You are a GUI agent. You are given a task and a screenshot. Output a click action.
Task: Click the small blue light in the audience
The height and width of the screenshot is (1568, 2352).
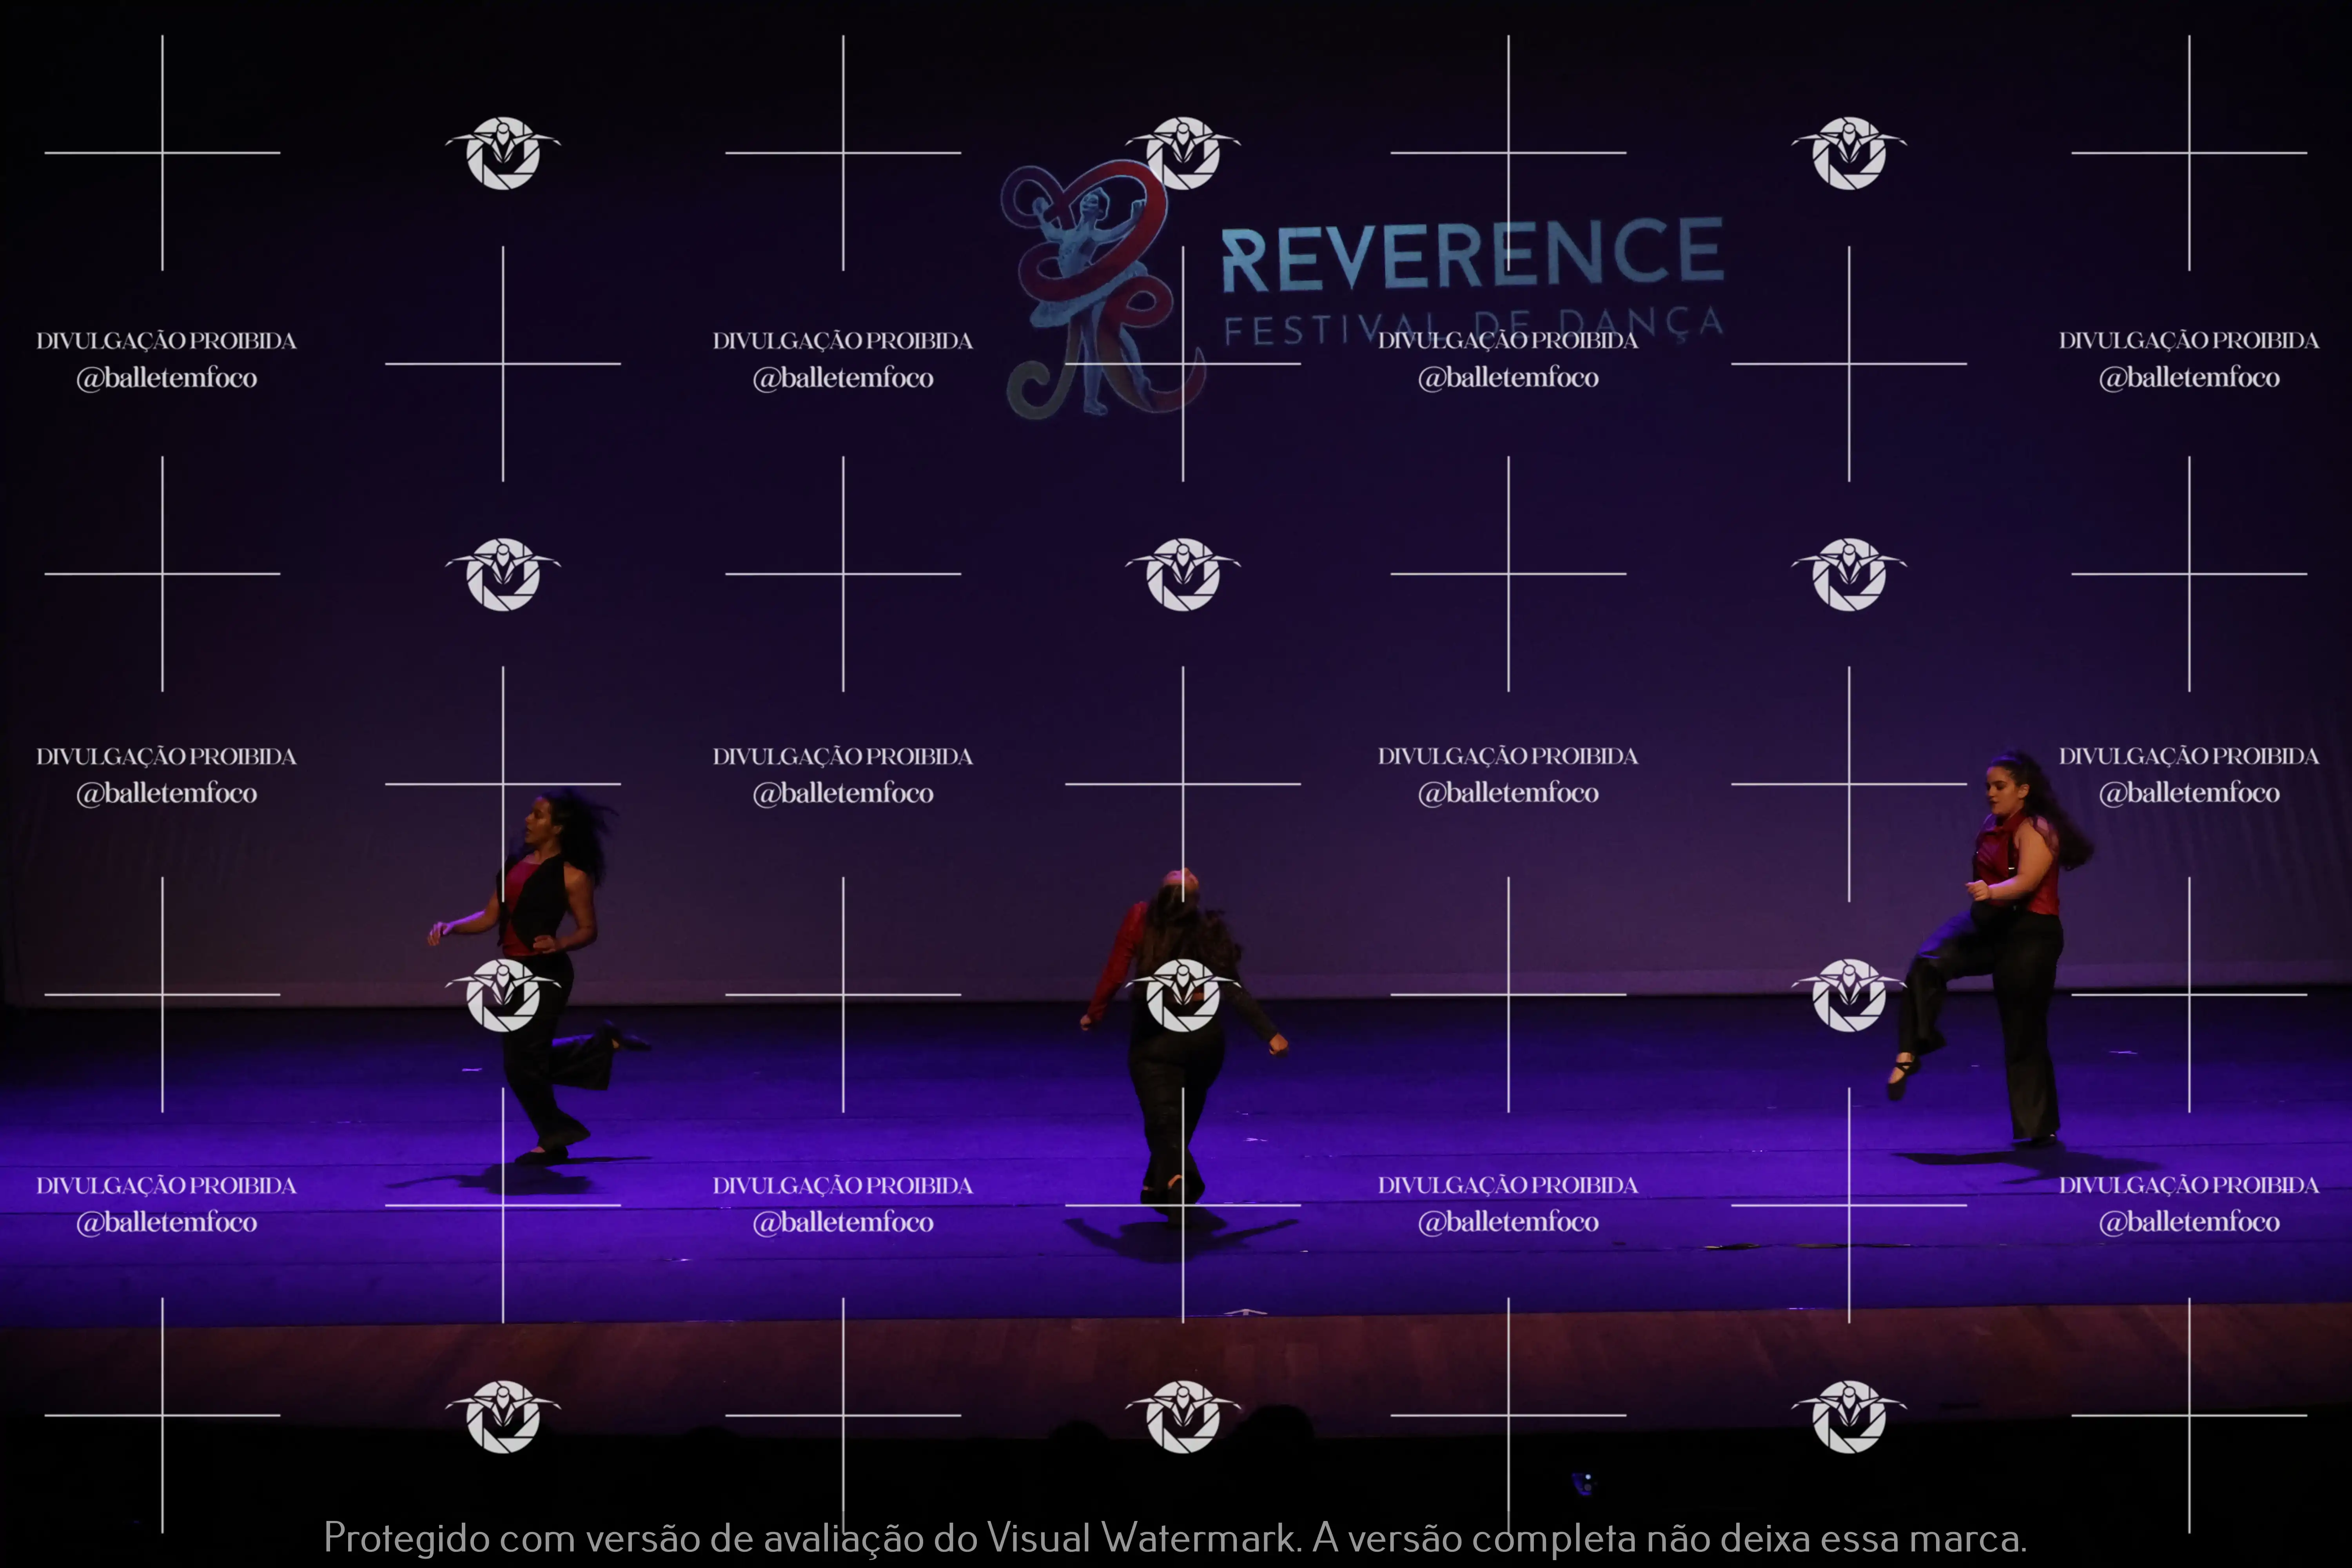click(x=1582, y=1483)
